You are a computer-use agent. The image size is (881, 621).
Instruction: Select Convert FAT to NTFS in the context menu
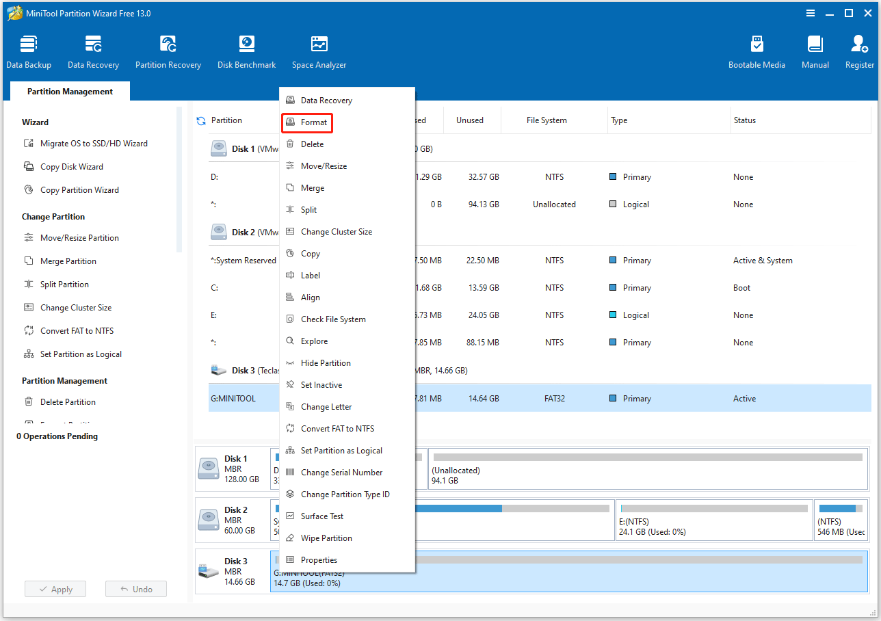click(x=337, y=429)
